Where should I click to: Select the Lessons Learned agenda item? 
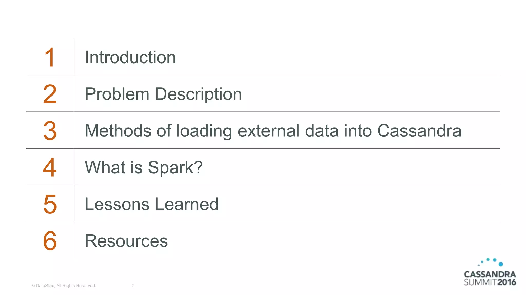tap(152, 204)
